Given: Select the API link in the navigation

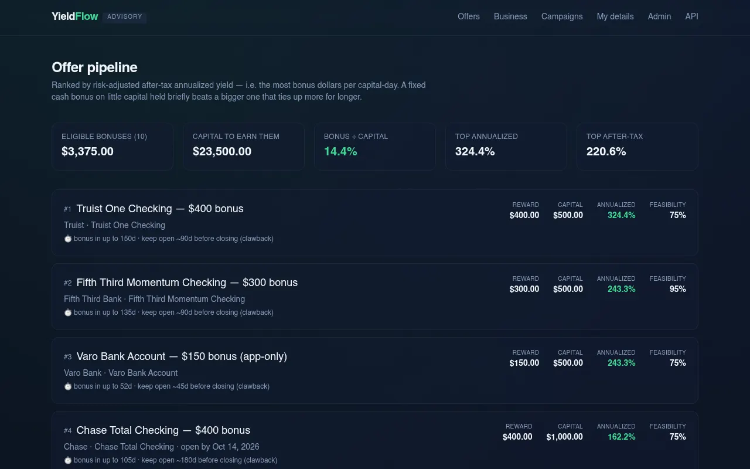Looking at the screenshot, I should coord(692,16).
